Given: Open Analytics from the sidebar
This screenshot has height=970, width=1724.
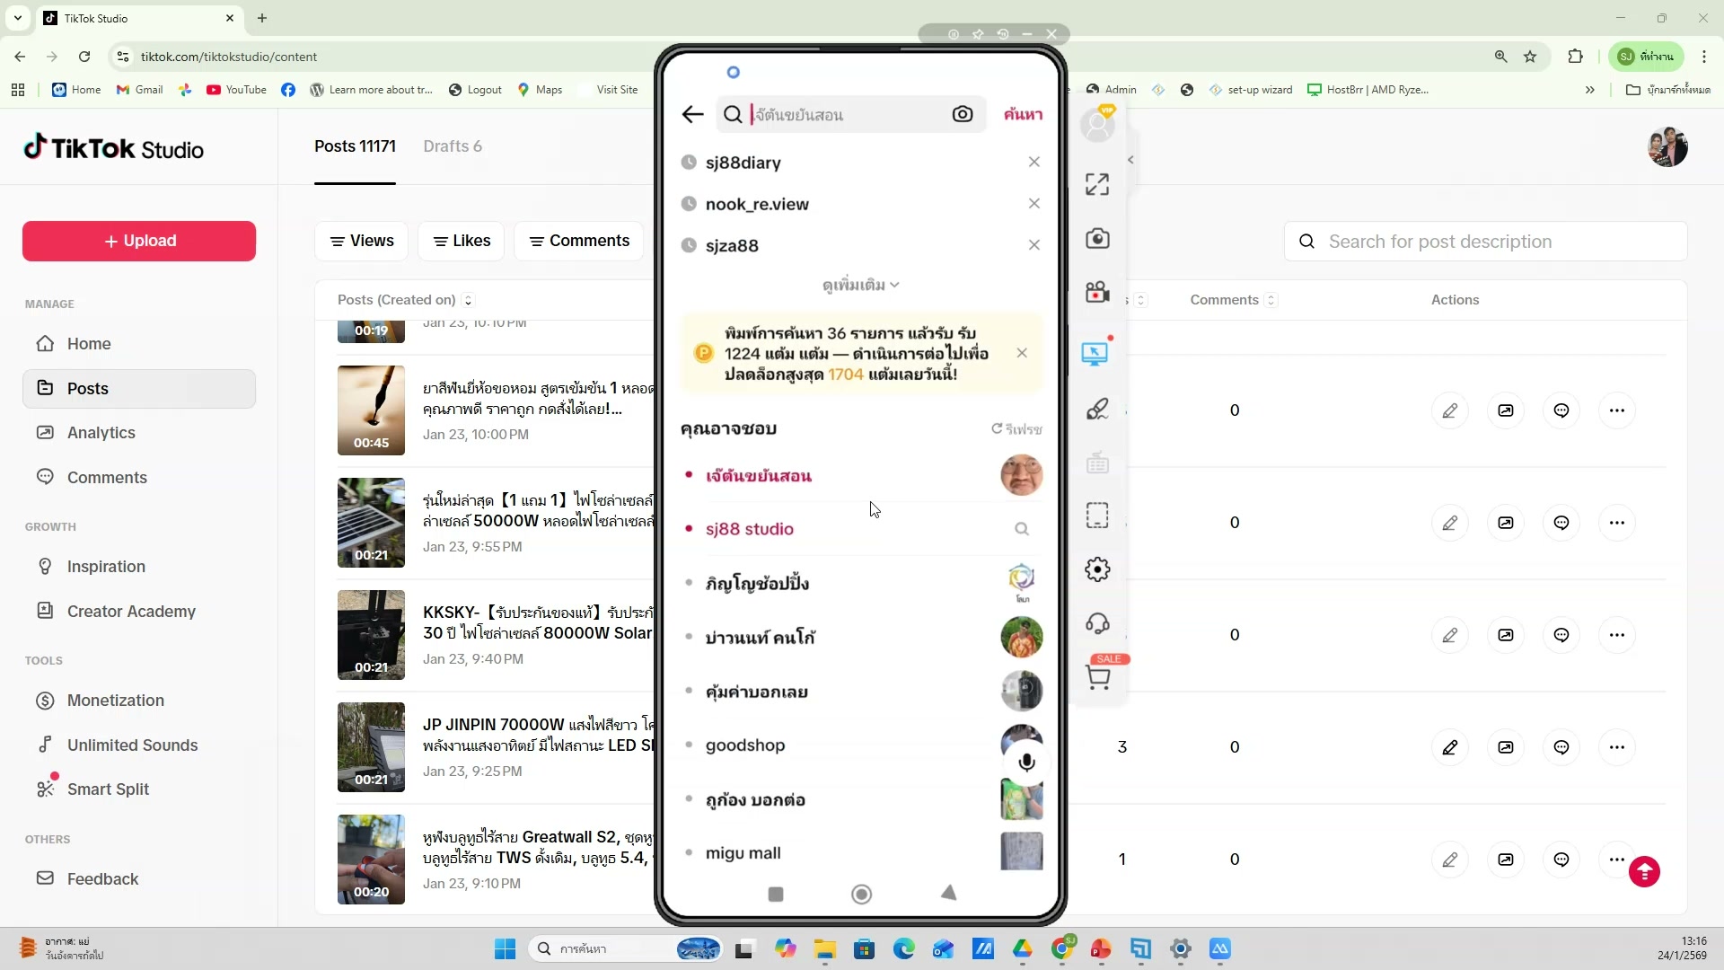Looking at the screenshot, I should (101, 432).
